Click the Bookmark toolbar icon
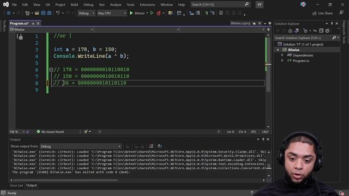The image size is (349, 196). (221, 13)
